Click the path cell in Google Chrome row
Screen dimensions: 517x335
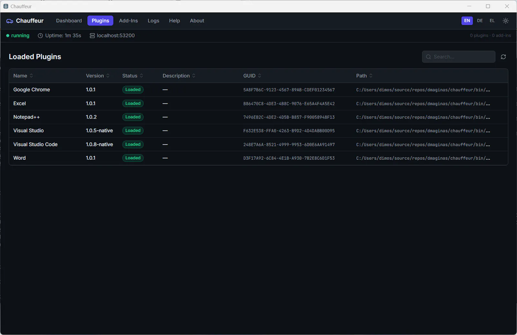click(x=423, y=90)
